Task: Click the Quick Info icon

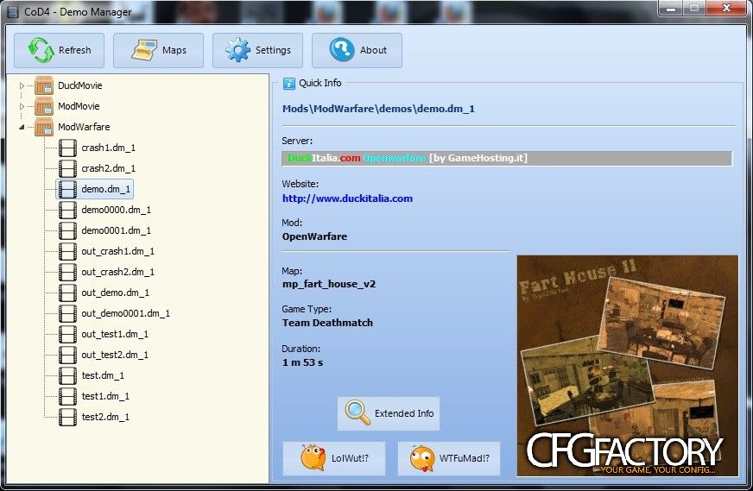Action: coord(288,84)
